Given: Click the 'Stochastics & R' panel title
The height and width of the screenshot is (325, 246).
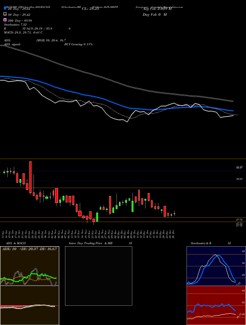Looking at the screenshot, I should 201,243.
